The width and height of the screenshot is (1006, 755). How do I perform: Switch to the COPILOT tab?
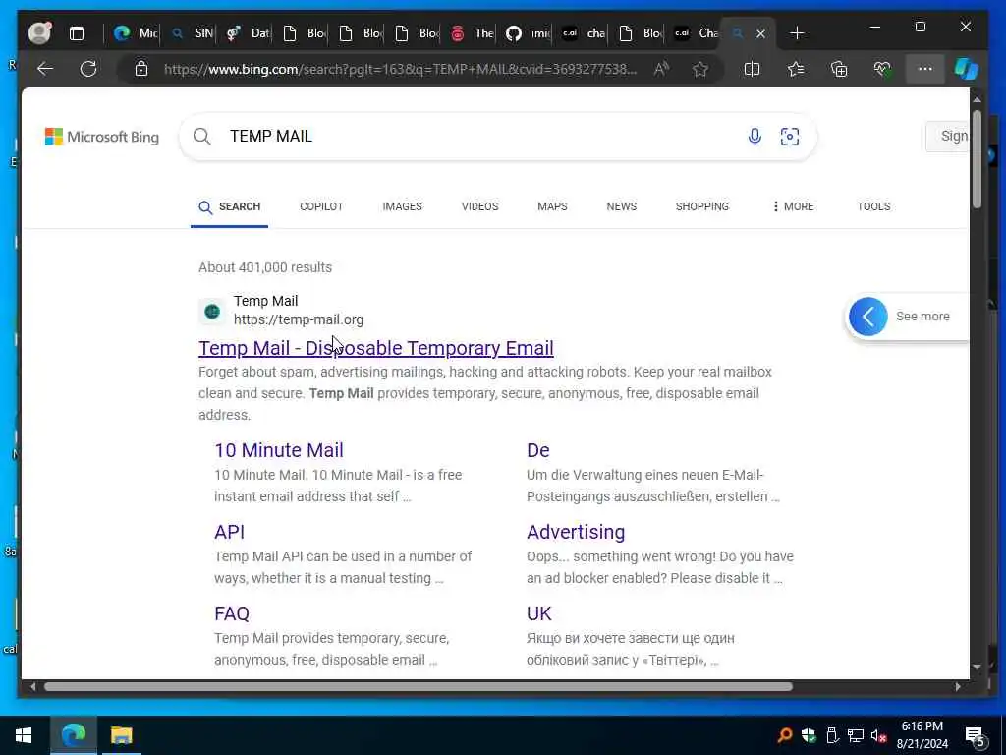[x=321, y=206]
